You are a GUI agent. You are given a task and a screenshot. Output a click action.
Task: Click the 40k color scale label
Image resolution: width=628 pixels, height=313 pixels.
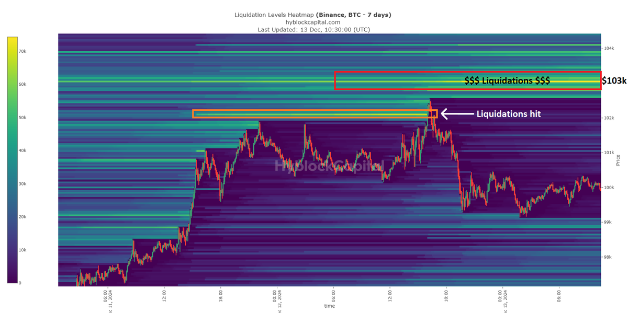tap(23, 150)
